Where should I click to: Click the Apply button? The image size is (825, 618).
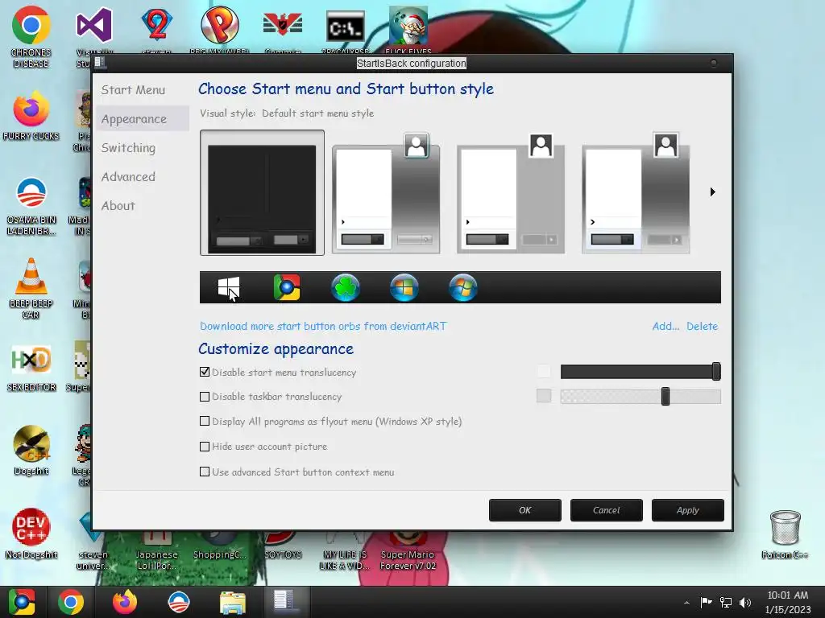point(688,510)
